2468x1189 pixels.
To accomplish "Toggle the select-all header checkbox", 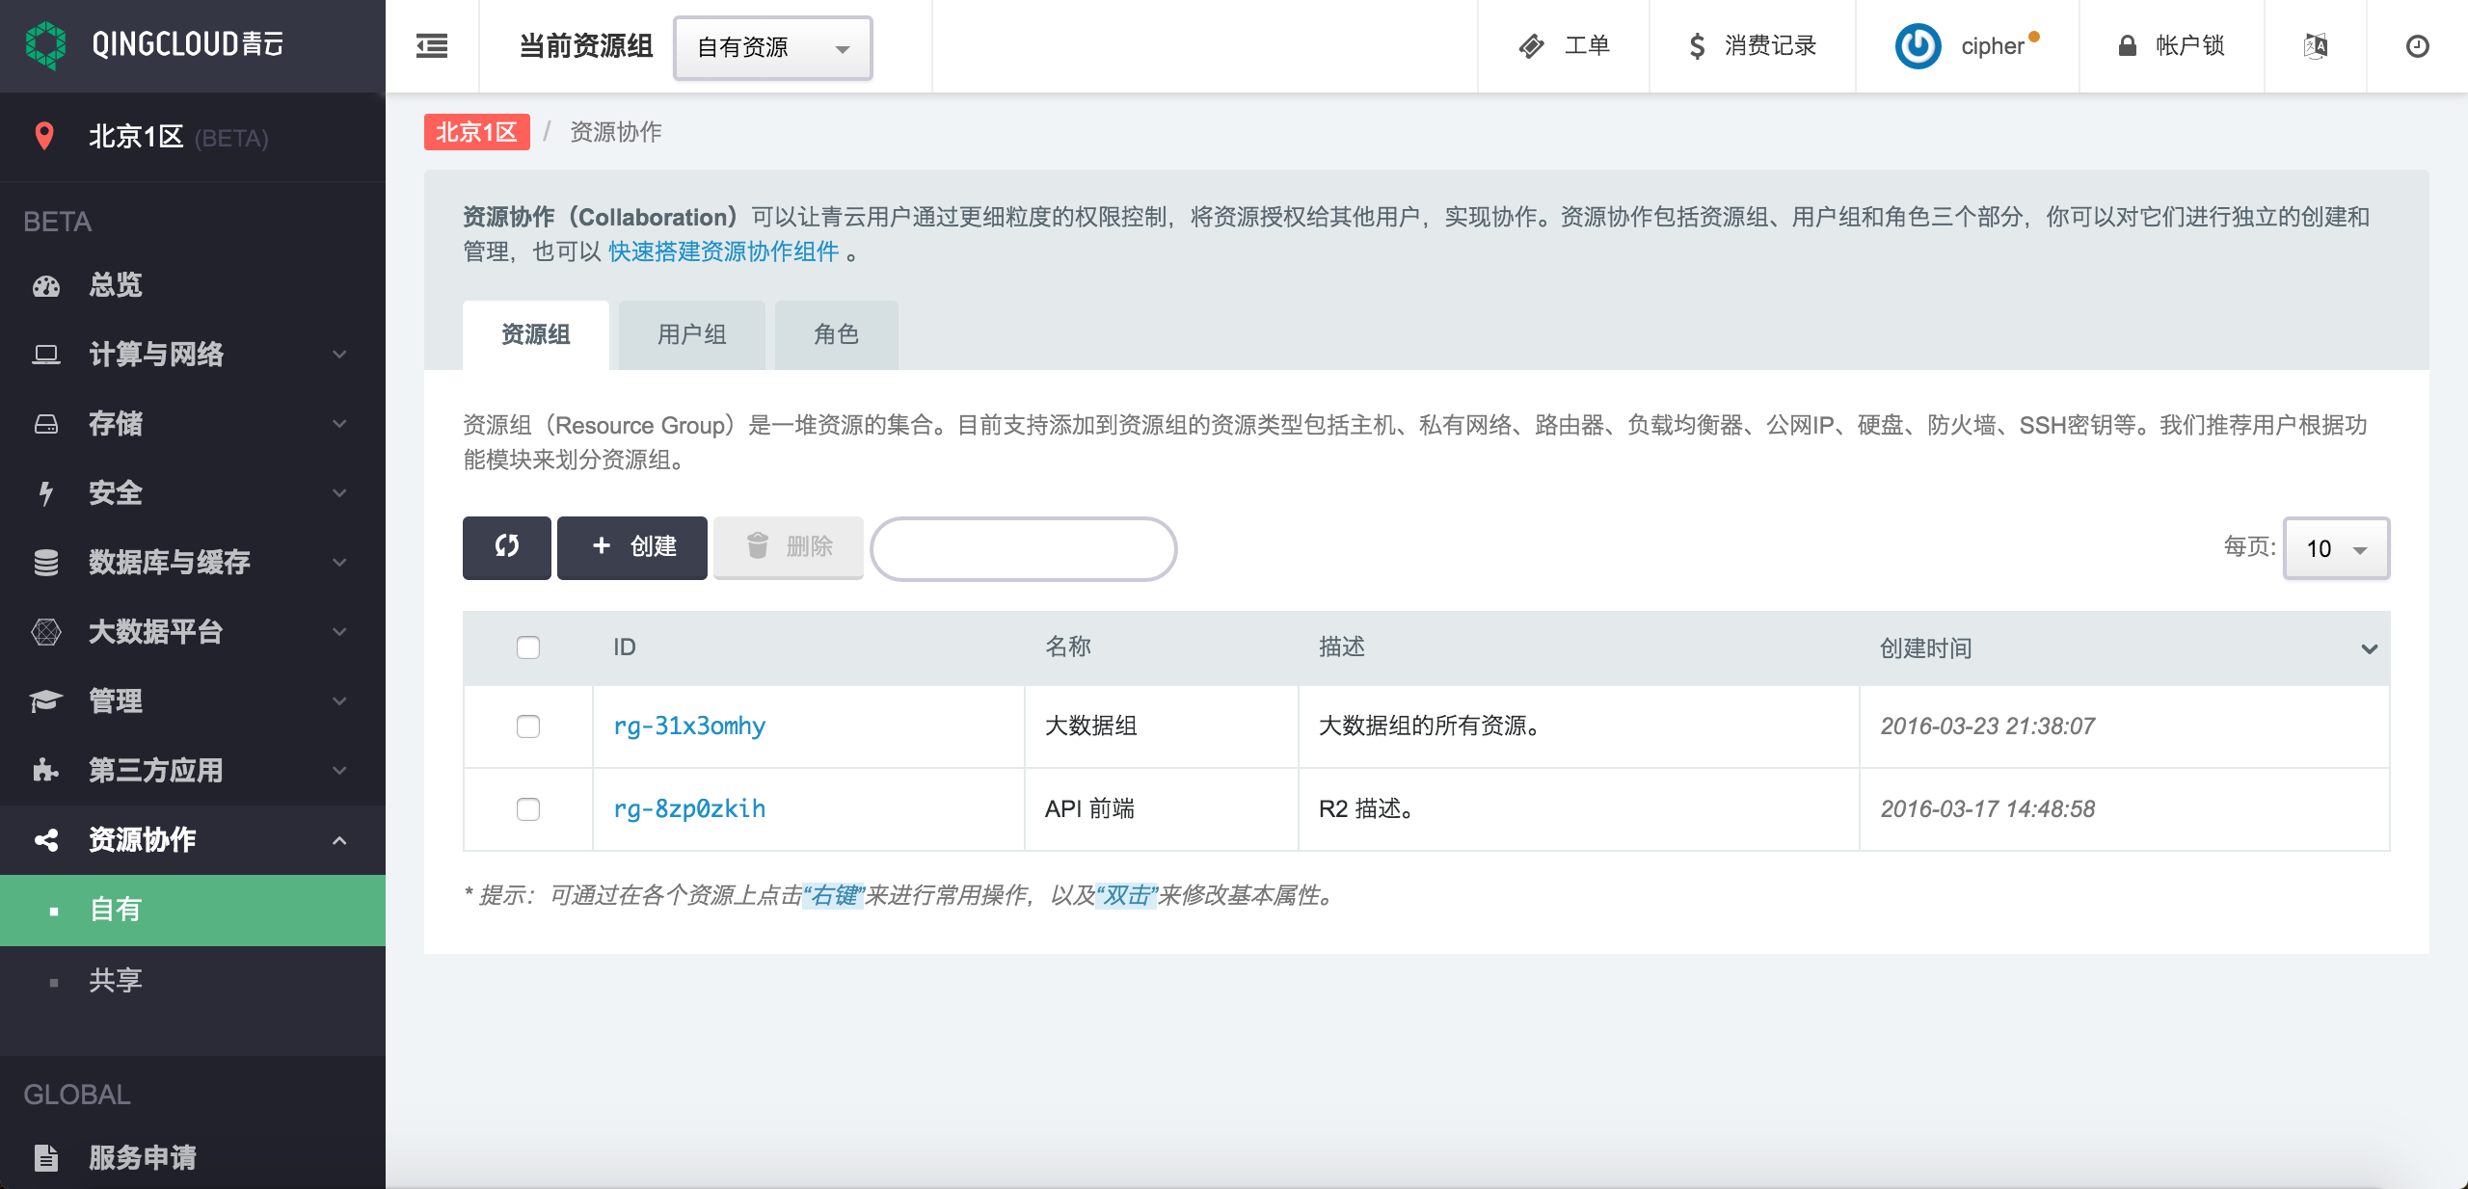I will tap(527, 647).
